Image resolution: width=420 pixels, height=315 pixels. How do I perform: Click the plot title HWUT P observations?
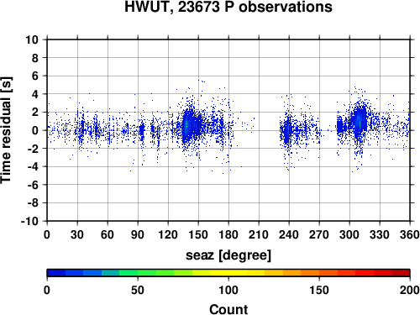[228, 7]
